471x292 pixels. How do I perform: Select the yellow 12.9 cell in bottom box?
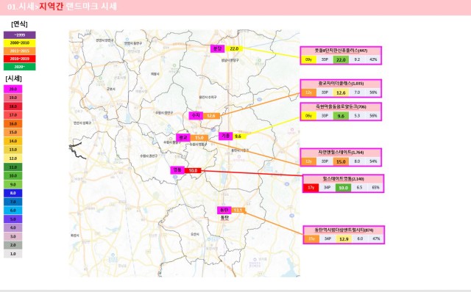pos(344,239)
